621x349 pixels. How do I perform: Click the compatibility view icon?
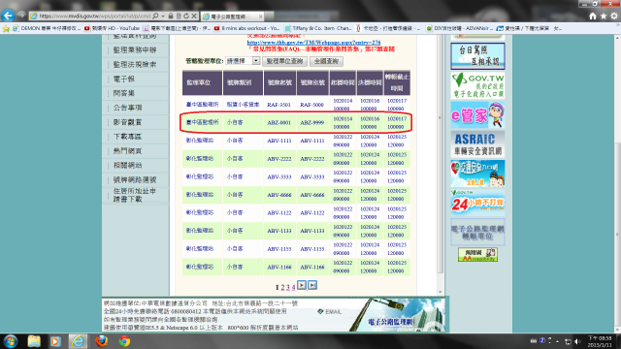179,16
